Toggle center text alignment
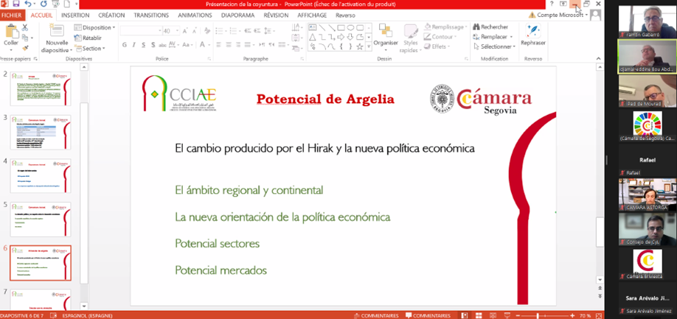 228,45
